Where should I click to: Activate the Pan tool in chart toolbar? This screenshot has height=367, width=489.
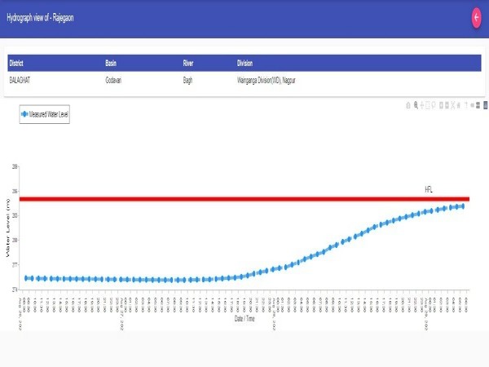click(x=423, y=105)
